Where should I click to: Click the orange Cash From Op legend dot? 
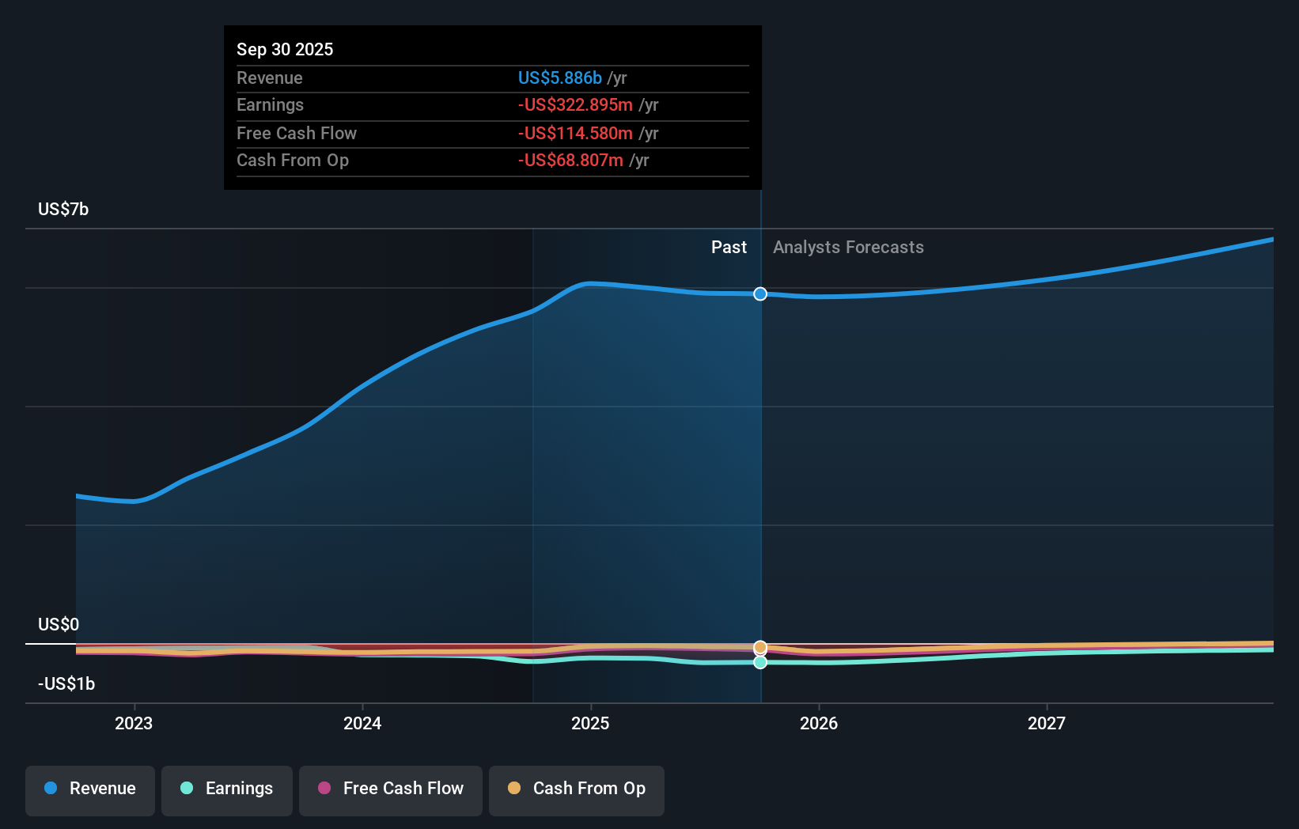click(514, 789)
